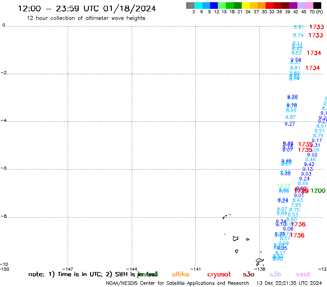
Task: Click the orange legend color swatch
Action: 262,5
